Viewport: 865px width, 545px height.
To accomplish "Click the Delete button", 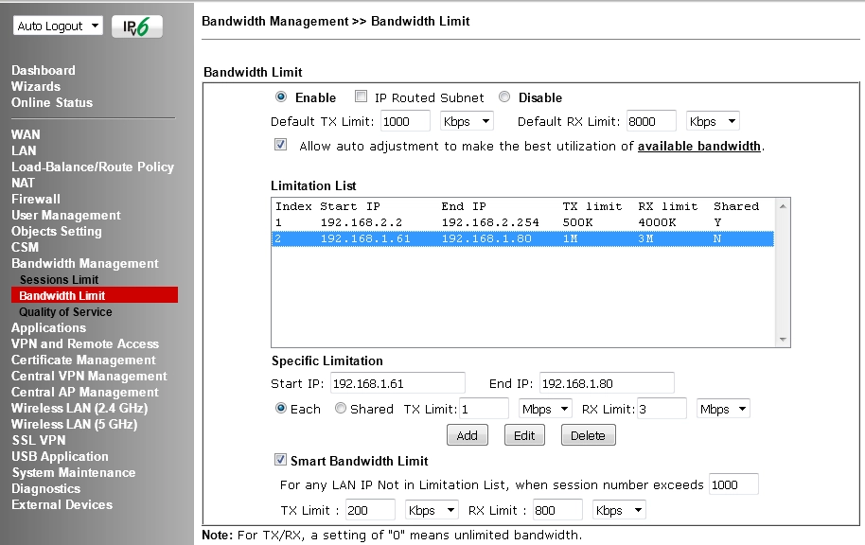I will (588, 435).
